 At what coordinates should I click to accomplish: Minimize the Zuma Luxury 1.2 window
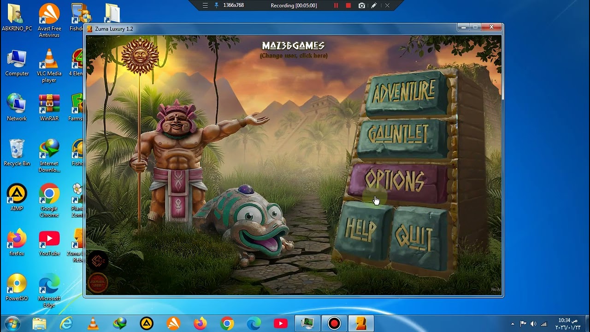pos(464,27)
